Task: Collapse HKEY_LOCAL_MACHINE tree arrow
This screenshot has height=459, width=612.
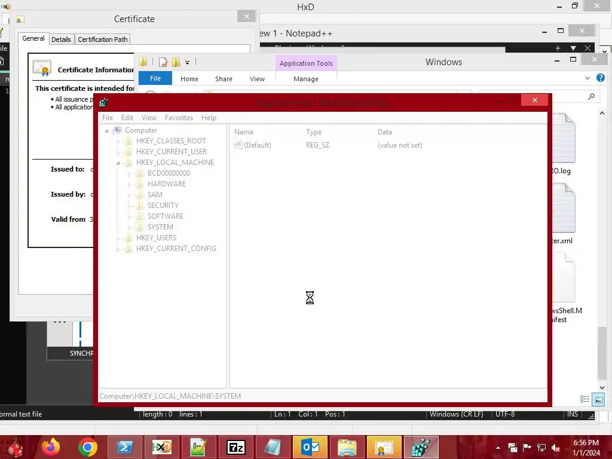Action: pyautogui.click(x=118, y=163)
